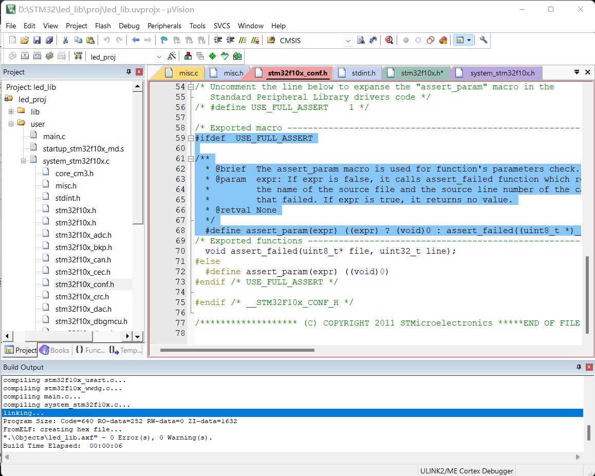Screen dimensions: 595x476
Task: Open Options for Target dialog
Action: 188,55
